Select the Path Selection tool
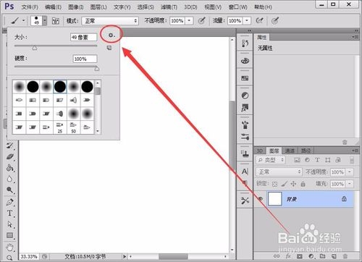Viewport: 362px width, 262px height. [x=10, y=224]
